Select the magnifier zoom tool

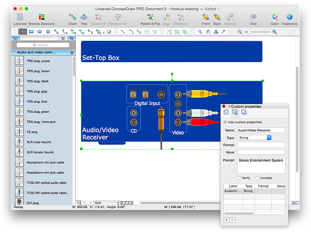(x=200, y=32)
